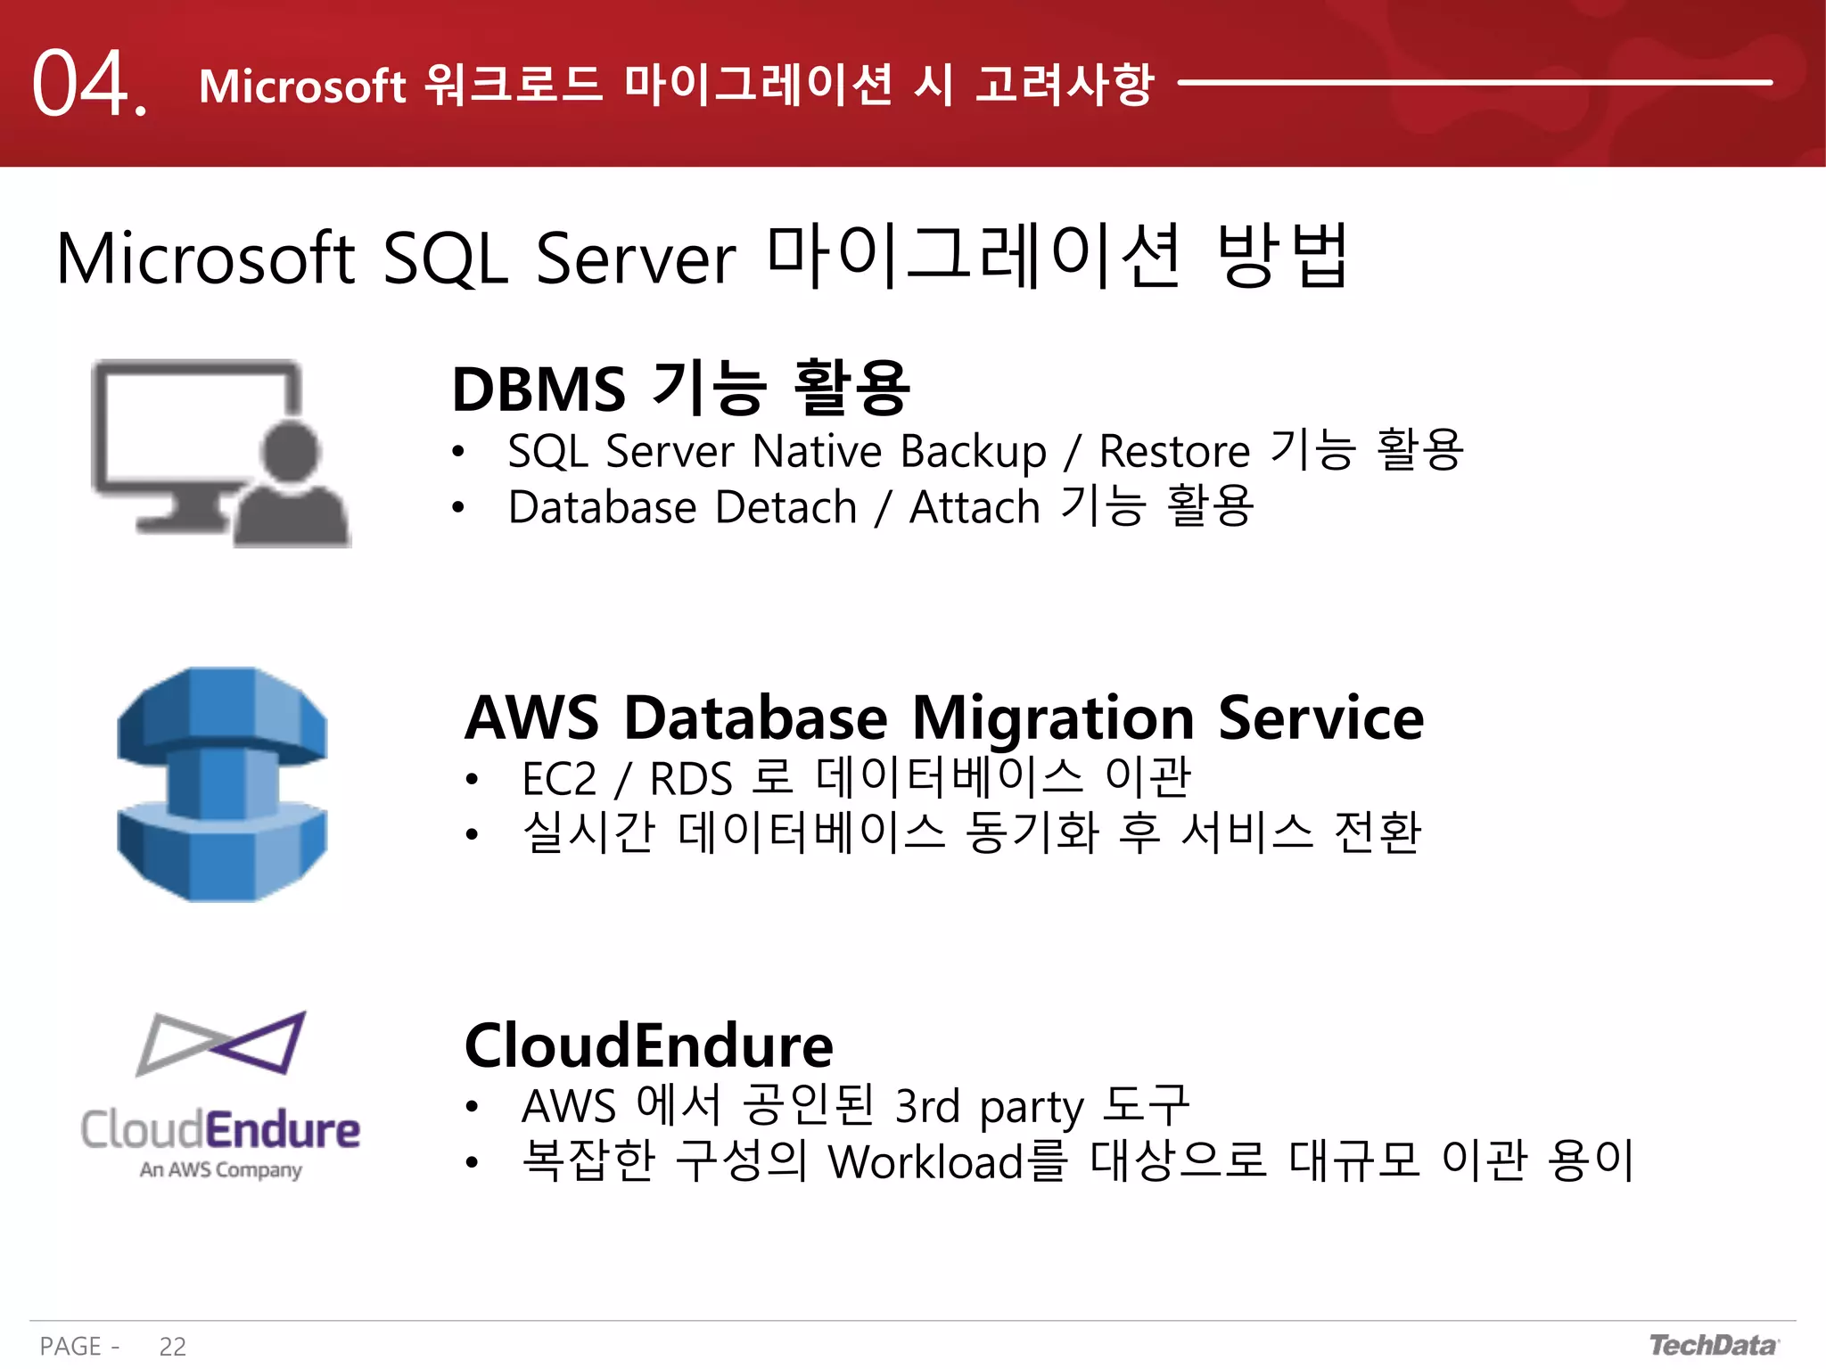
Task: Select 'AWS Database Migration Service' heading
Action: (x=944, y=717)
